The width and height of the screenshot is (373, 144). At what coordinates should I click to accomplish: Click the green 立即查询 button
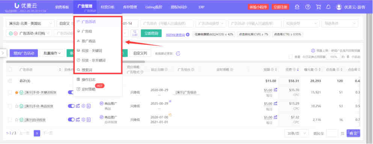coord(151,33)
